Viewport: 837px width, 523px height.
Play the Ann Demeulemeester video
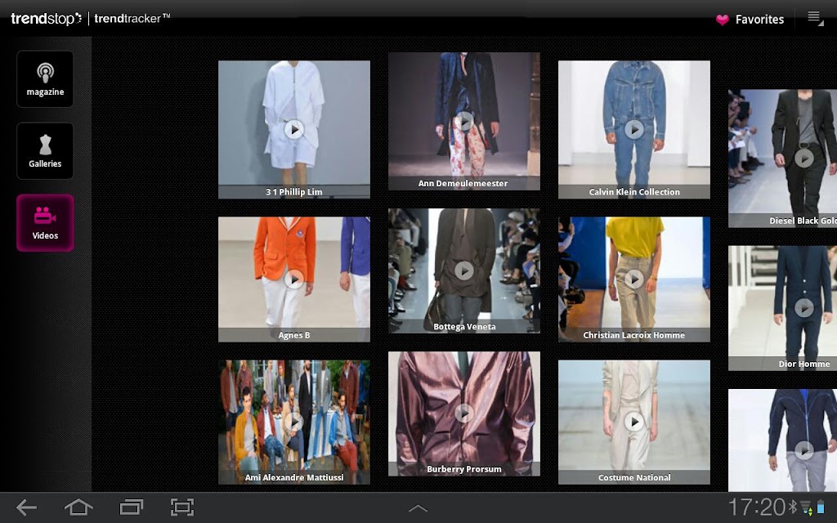point(464,121)
